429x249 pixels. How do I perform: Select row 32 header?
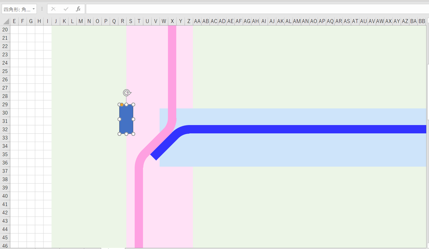[5, 130]
